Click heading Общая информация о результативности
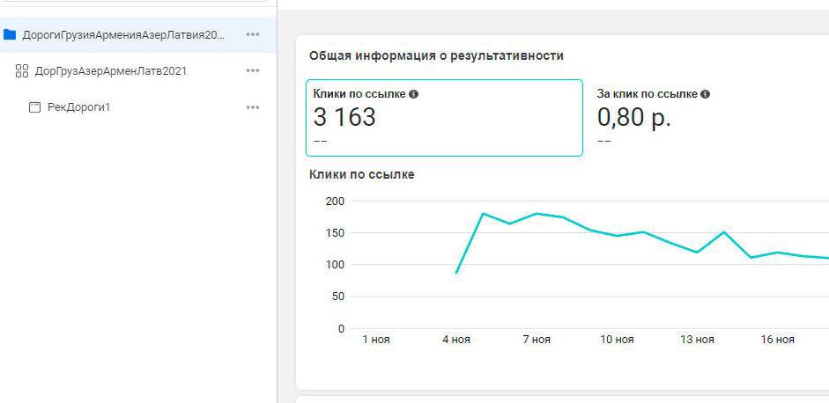Screen dimensions: 829x403 [436, 55]
